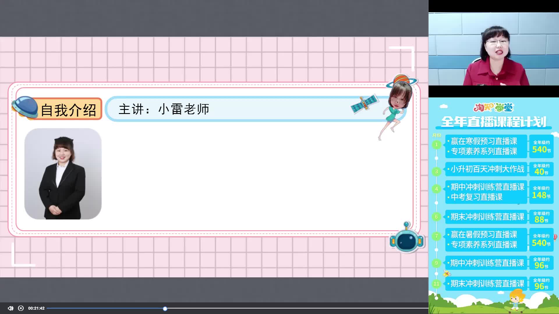Click 赢在寒假预习直播课 course entry
Screen dimensions: 559x314
click(484, 141)
